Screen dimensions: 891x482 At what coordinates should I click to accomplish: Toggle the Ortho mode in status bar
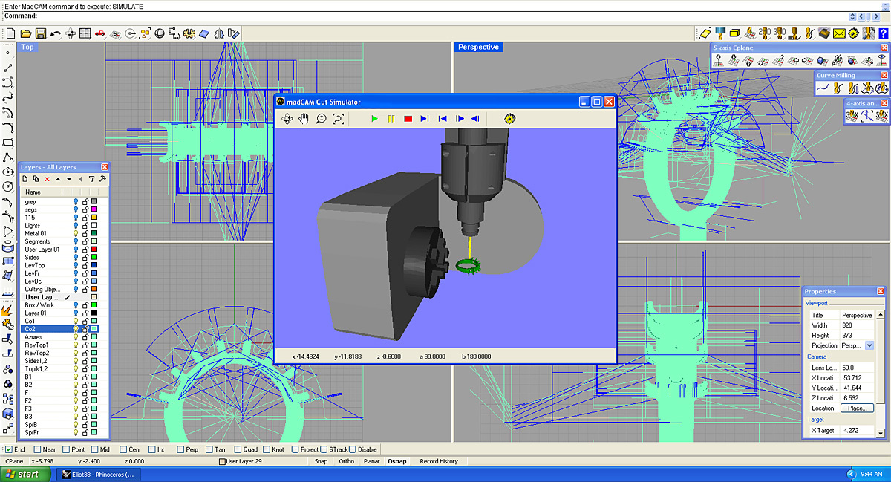(346, 461)
